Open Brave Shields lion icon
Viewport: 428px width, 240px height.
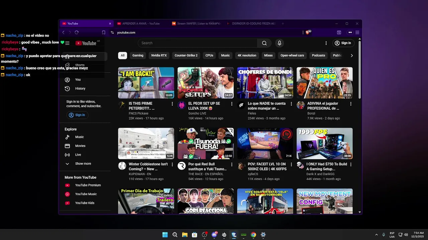click(x=308, y=32)
